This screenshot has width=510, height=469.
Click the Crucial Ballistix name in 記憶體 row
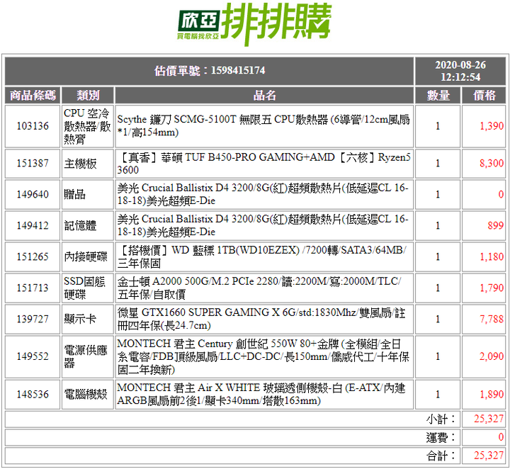263,225
